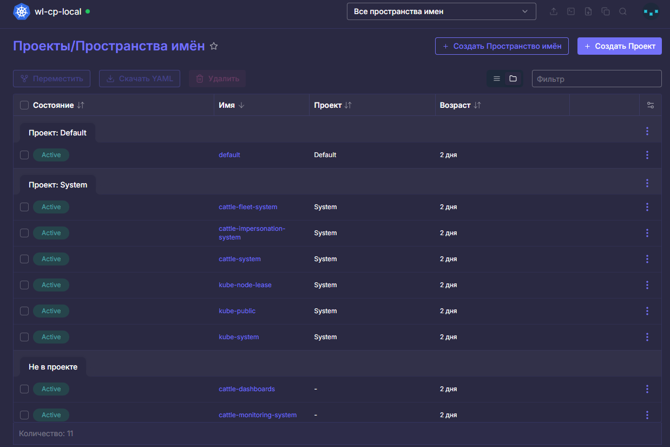Open the user avatar menu
The width and height of the screenshot is (670, 447).
[x=651, y=11]
